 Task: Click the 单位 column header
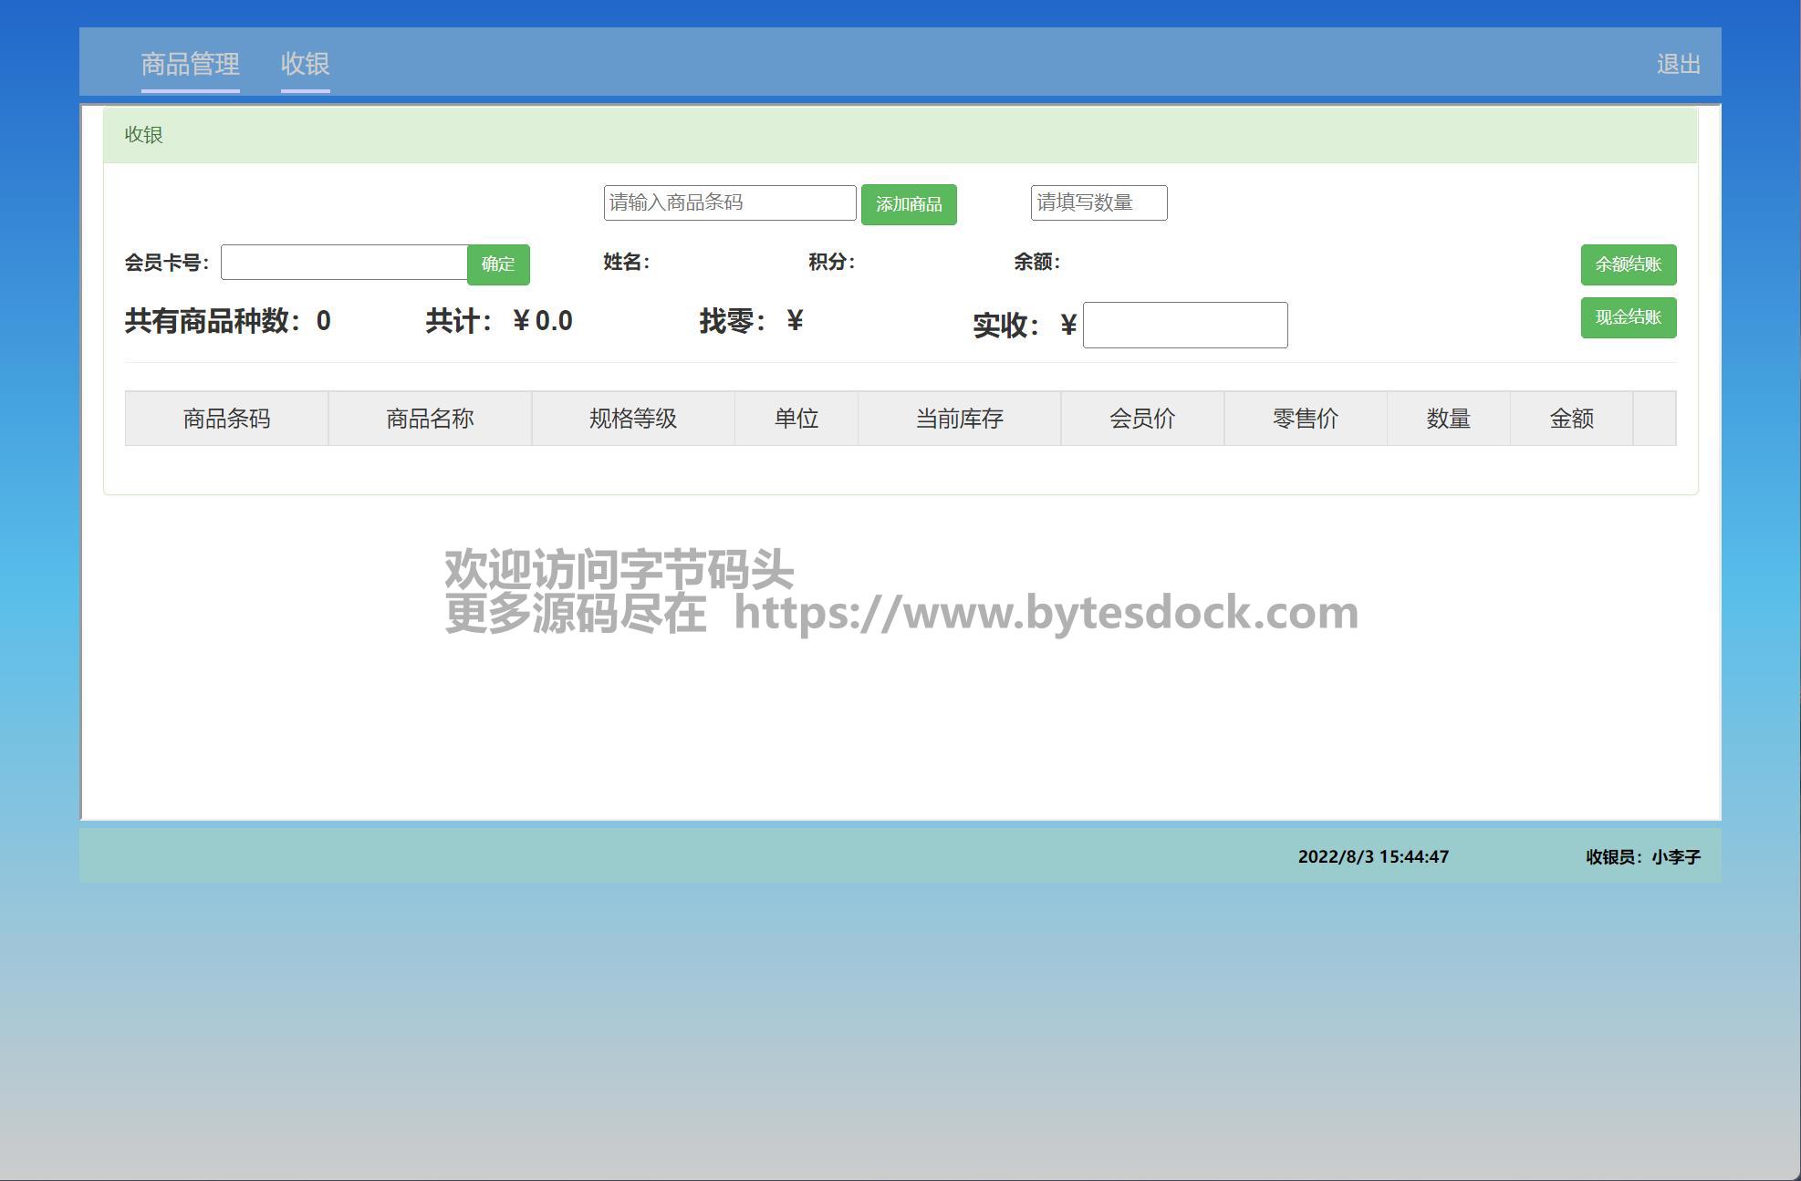pos(796,419)
